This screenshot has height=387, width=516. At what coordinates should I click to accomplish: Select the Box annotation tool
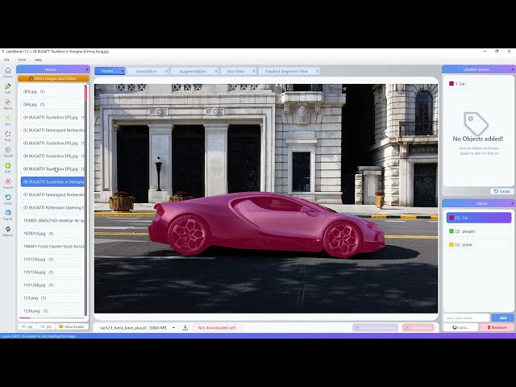point(8,120)
